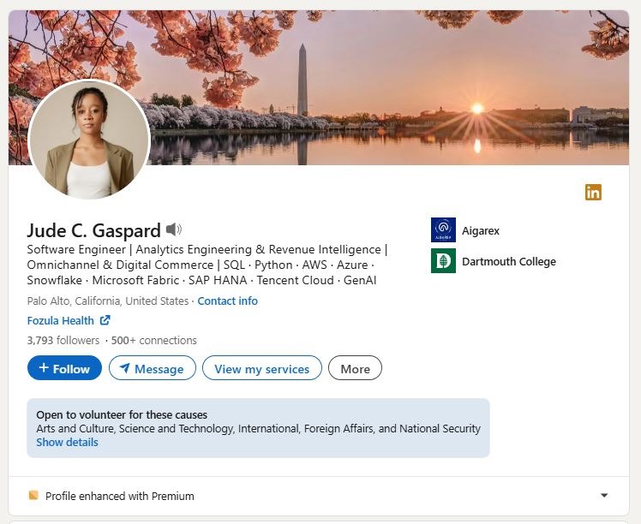Image resolution: width=641 pixels, height=524 pixels.
Task: Click the Message button label
Action: (159, 369)
